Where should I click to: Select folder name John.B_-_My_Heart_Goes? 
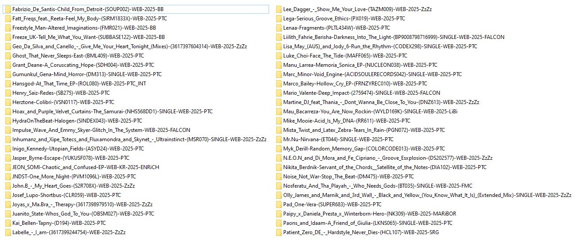click(x=74, y=186)
